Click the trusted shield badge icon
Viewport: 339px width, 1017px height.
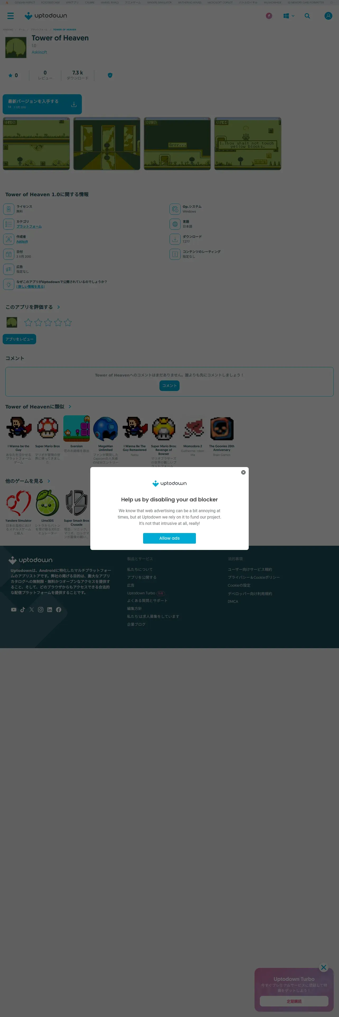(110, 75)
